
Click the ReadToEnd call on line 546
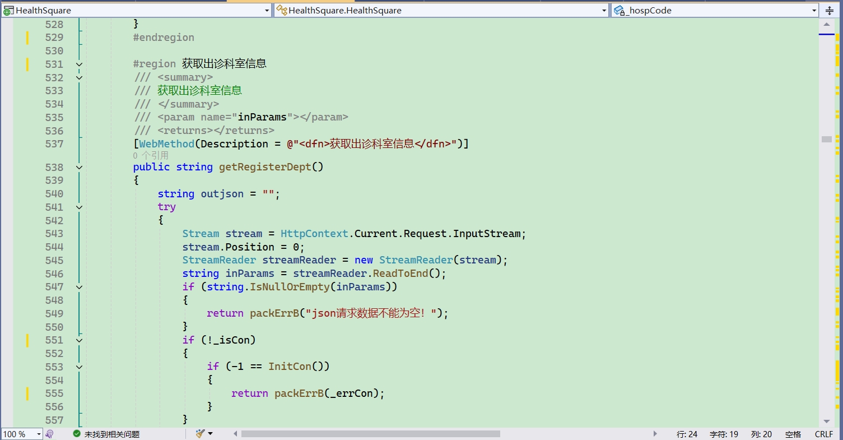400,274
